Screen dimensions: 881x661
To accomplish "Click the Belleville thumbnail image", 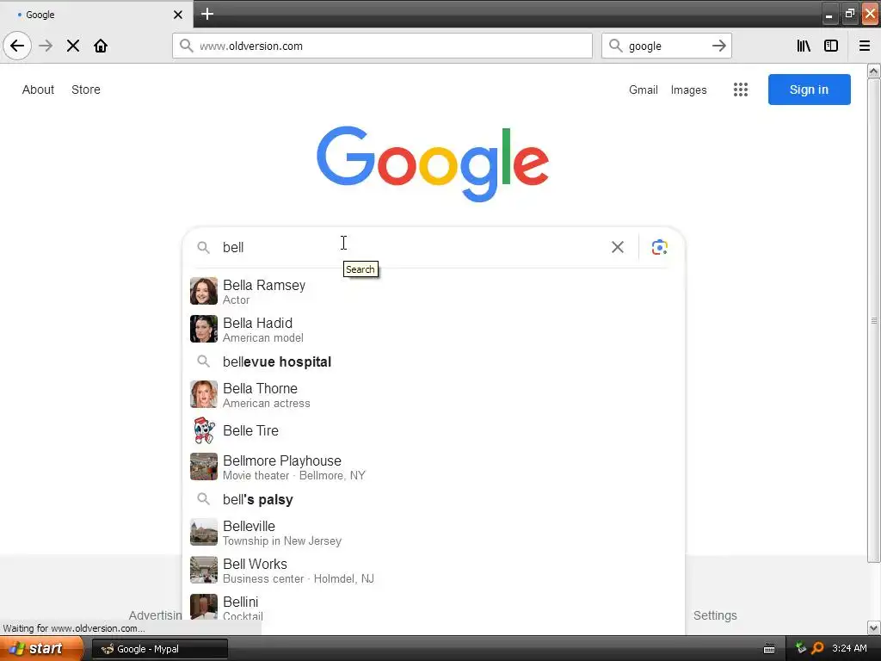I will click(203, 532).
